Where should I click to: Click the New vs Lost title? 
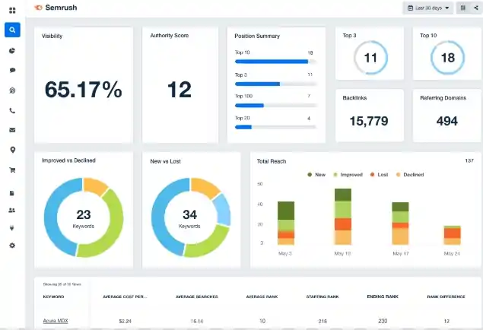(165, 161)
